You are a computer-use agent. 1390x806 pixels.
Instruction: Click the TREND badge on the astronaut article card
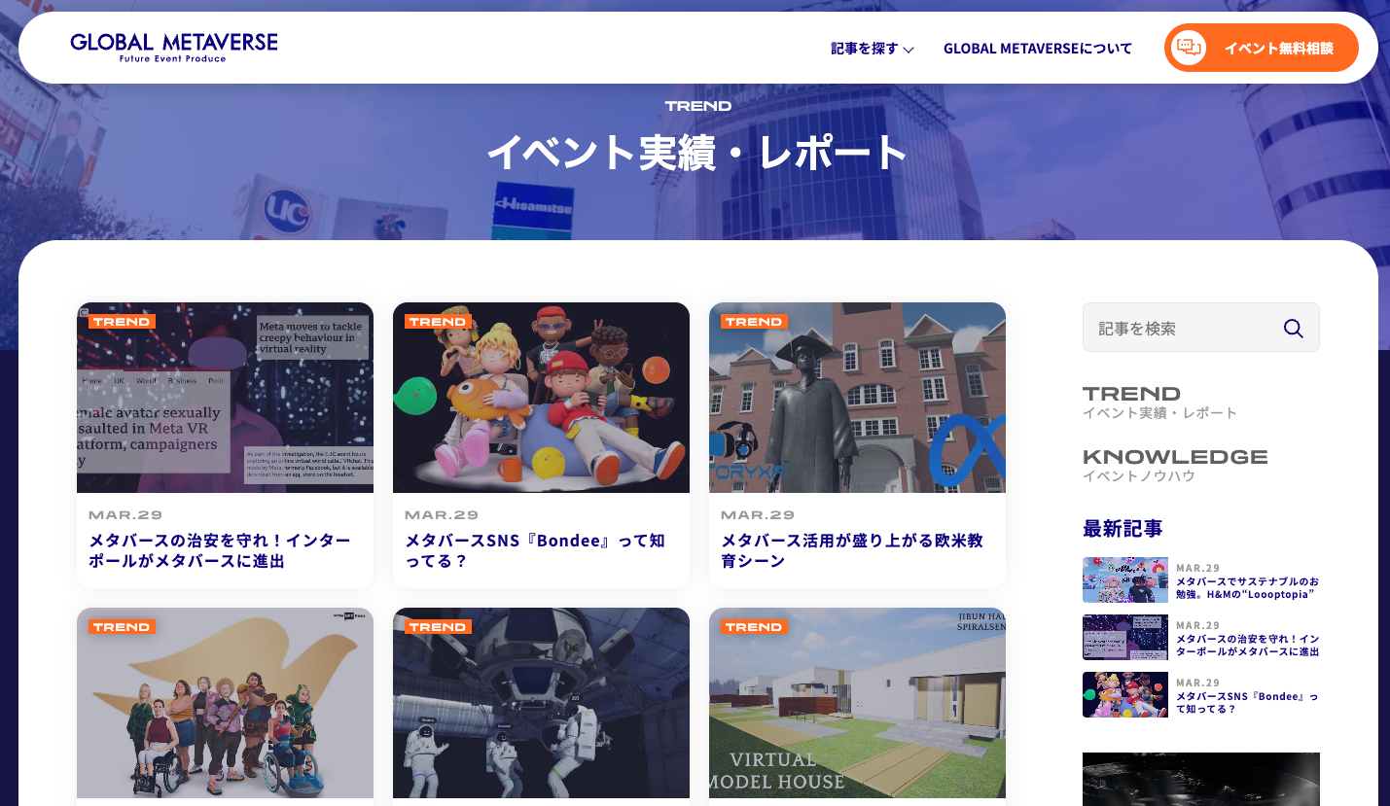point(438,626)
